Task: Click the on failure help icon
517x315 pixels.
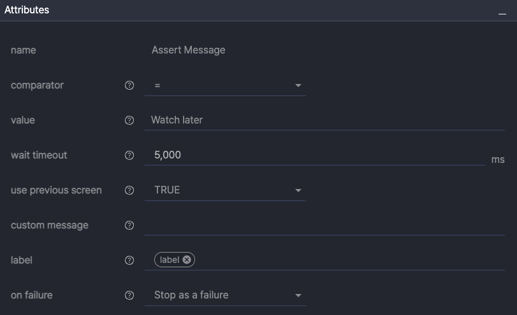Action: 129,295
